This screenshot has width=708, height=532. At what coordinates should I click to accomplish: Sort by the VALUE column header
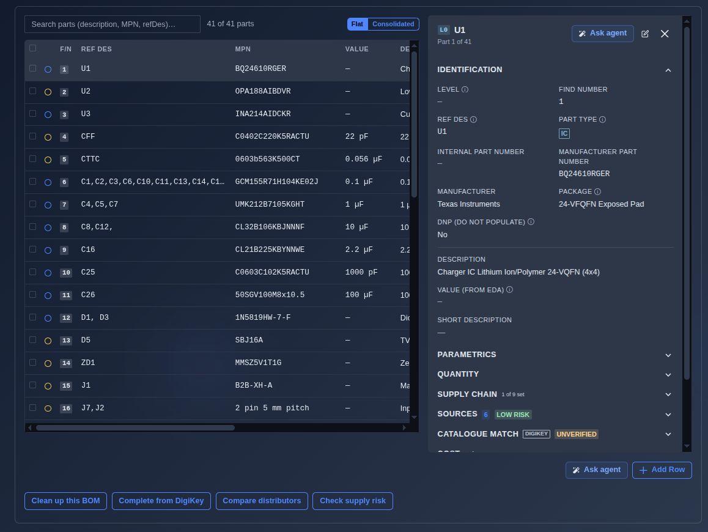tap(356, 49)
